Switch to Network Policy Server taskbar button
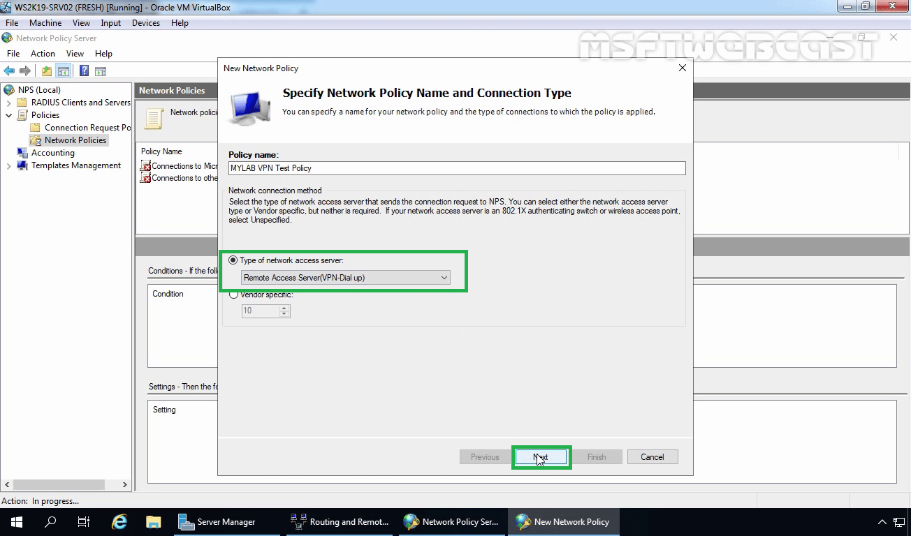 [452, 522]
